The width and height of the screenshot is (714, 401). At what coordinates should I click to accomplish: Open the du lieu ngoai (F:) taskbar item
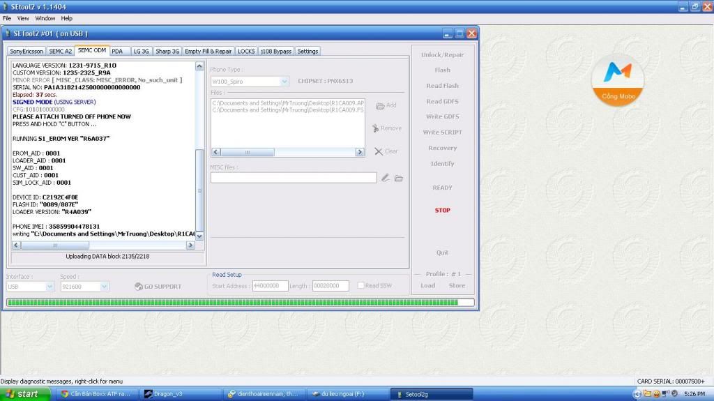coord(347,394)
